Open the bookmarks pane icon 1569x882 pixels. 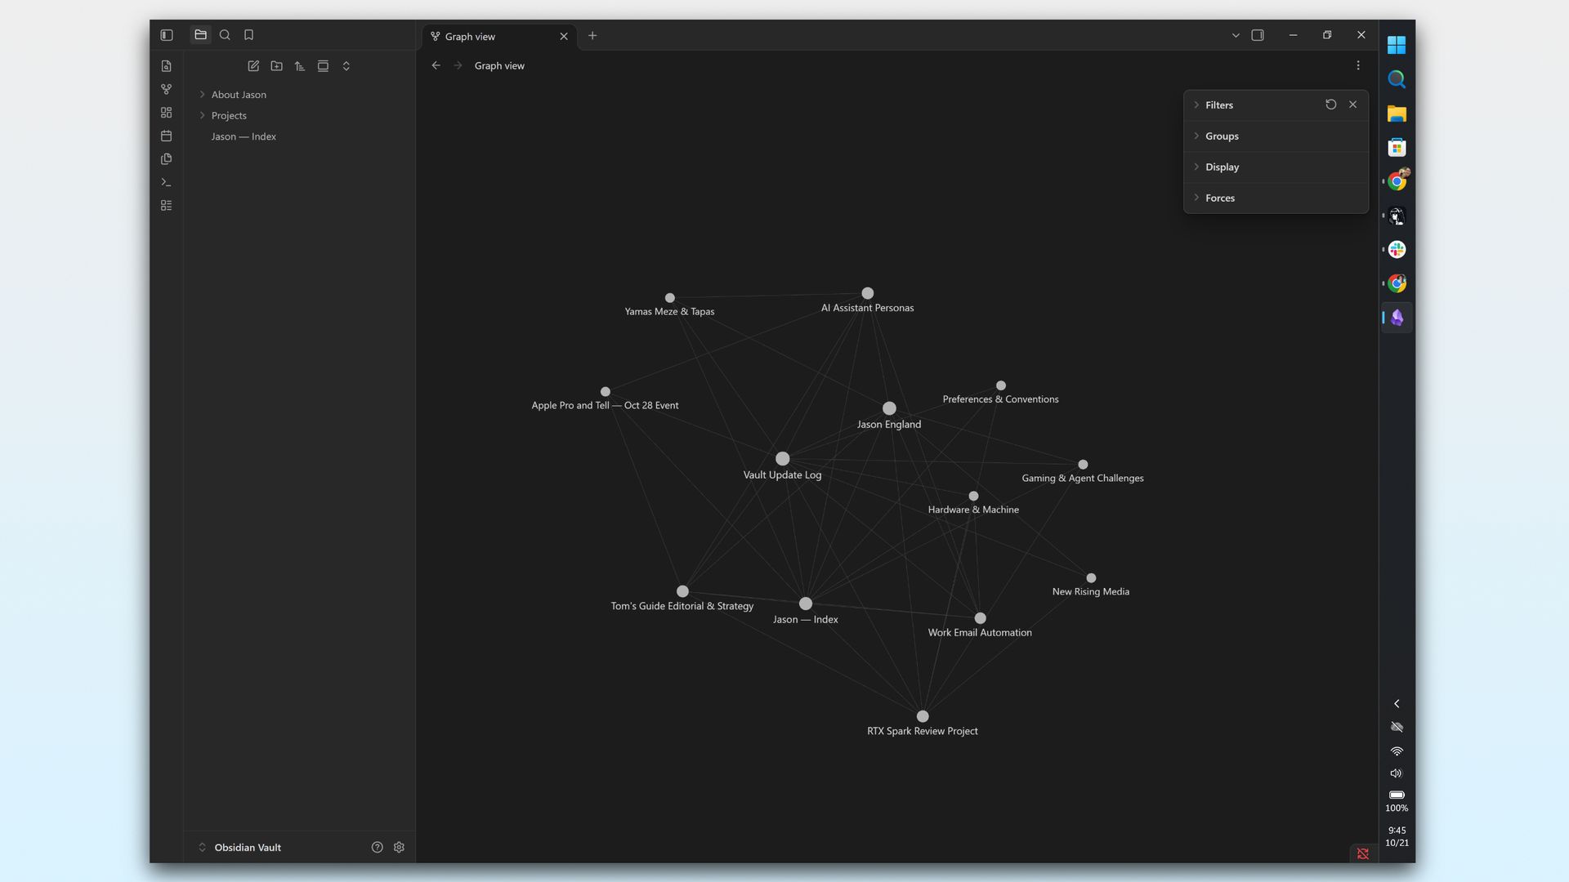pyautogui.click(x=248, y=35)
